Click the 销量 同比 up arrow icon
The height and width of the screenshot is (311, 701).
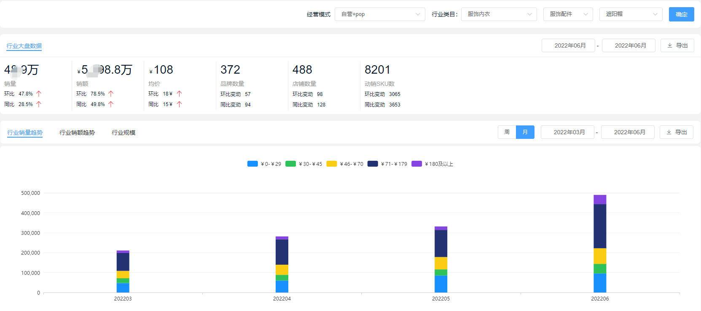(x=39, y=104)
